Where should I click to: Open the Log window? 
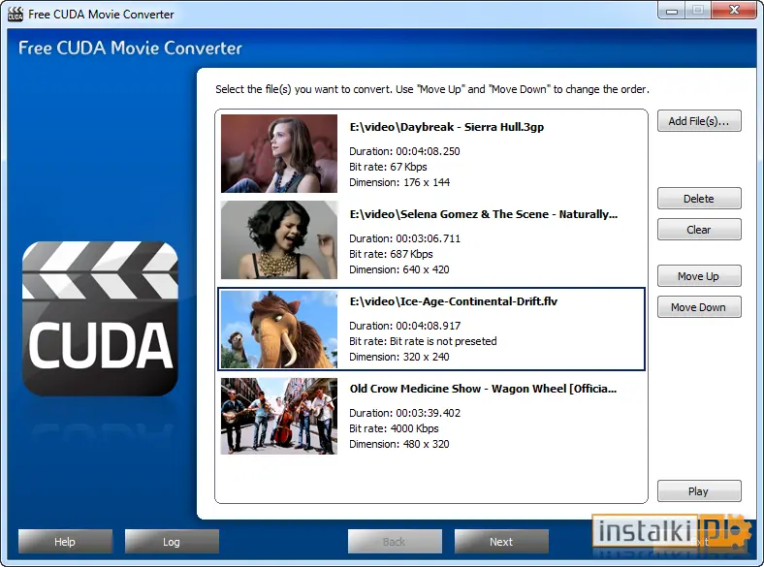click(x=172, y=541)
